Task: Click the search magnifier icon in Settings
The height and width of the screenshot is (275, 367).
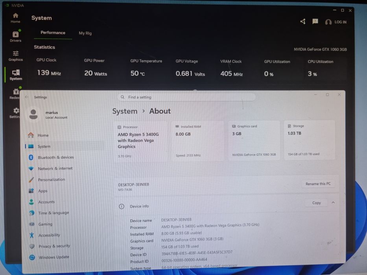Action: 122,97
